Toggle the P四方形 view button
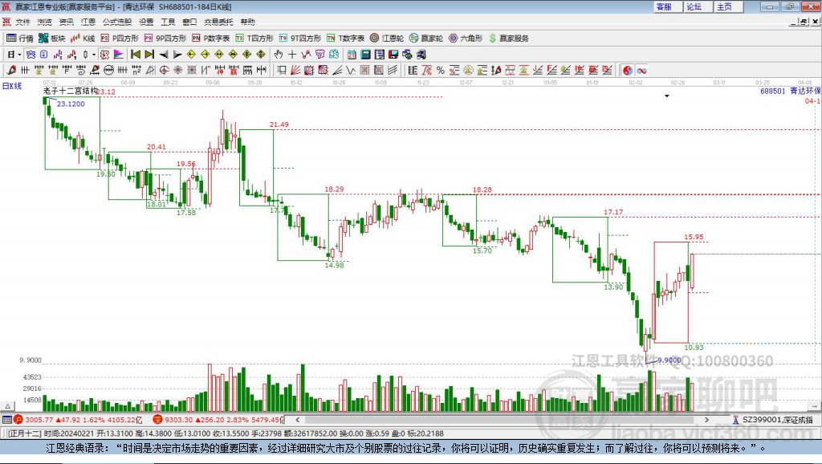The height and width of the screenshot is (464, 822). point(120,39)
